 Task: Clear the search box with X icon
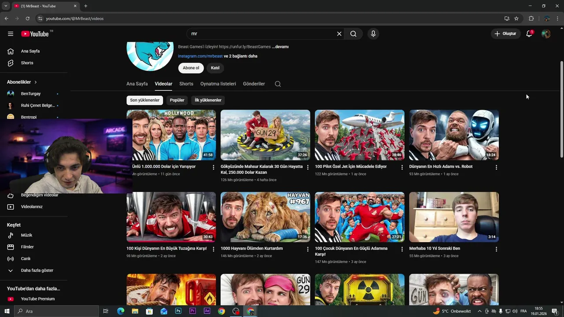pos(339,34)
